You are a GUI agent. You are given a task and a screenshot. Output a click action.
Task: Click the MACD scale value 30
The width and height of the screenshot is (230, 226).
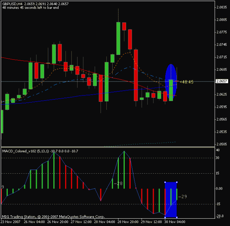coord(217,158)
